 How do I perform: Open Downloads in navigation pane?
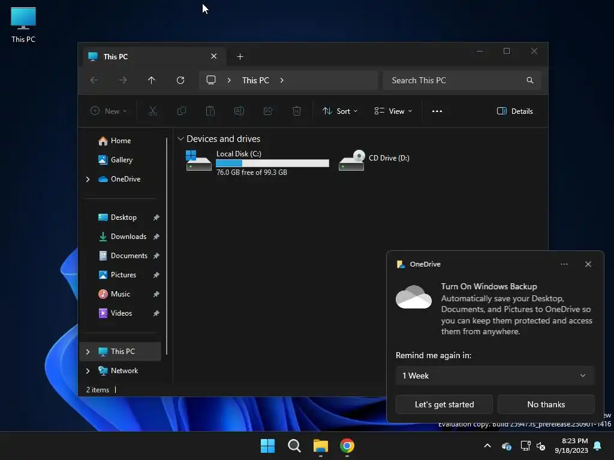click(x=122, y=237)
